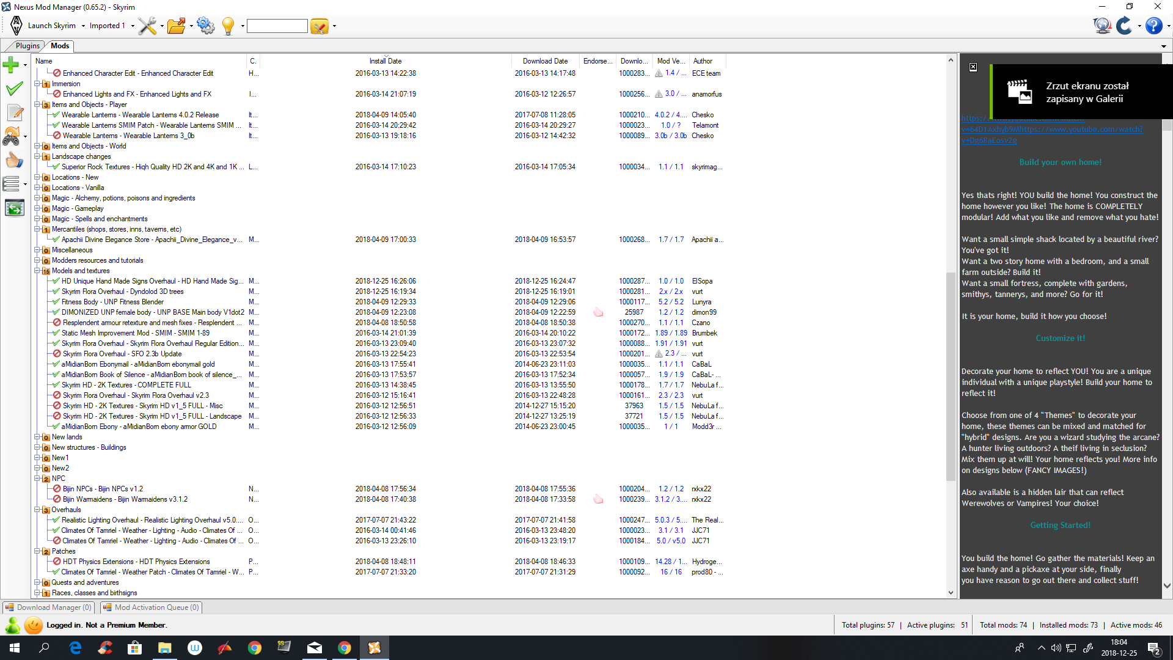
Task: Click the Launch Skyrim game icon
Action: [x=16, y=26]
